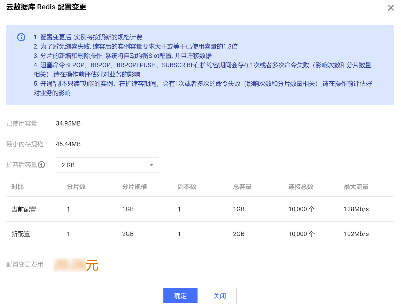Click the 新配置 row label
401x307 pixels.
point(21,234)
